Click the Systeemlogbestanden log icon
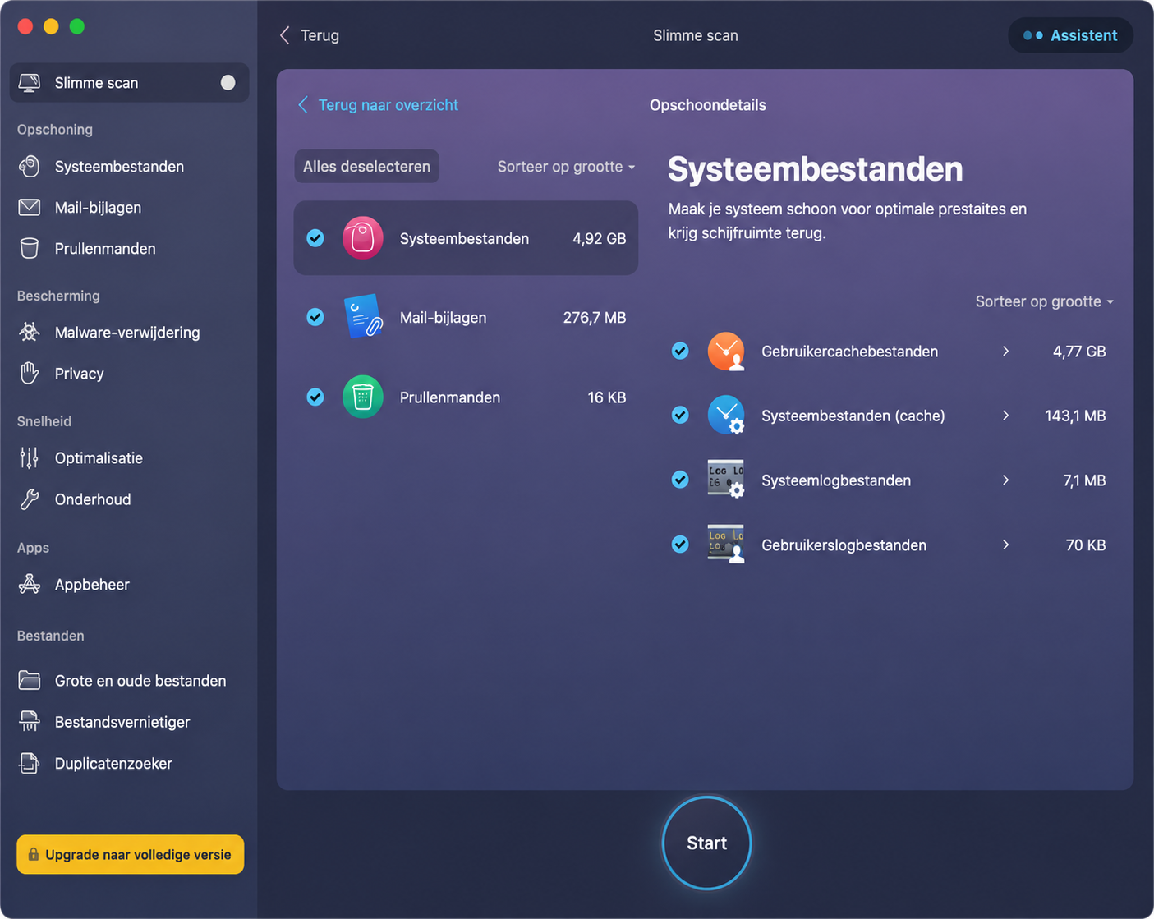 pos(726,480)
